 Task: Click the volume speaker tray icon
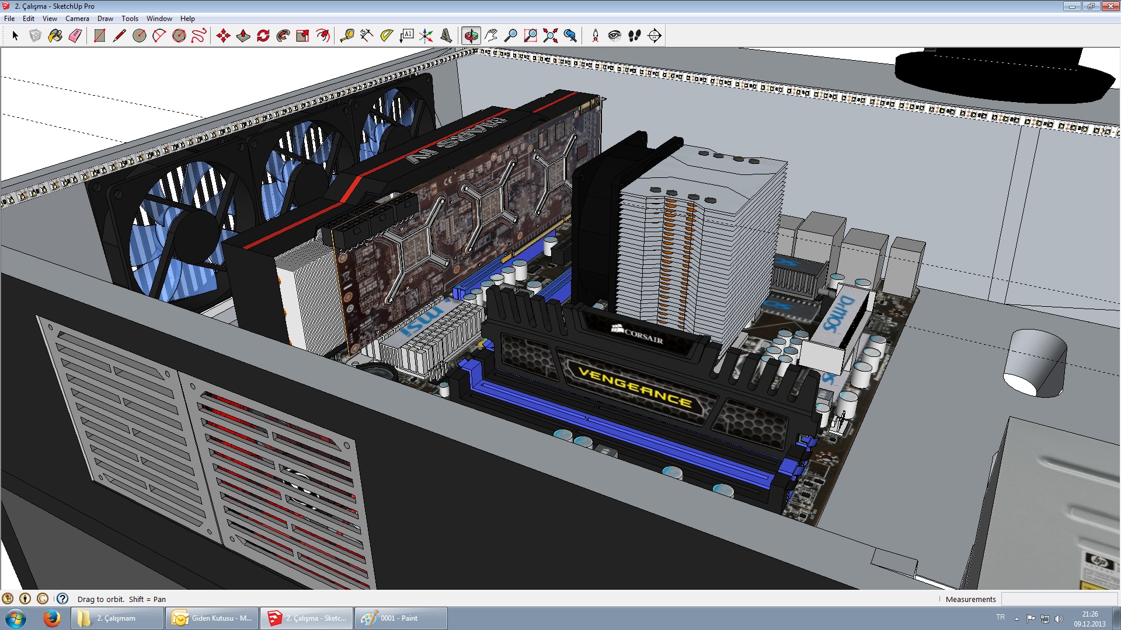point(1059,618)
